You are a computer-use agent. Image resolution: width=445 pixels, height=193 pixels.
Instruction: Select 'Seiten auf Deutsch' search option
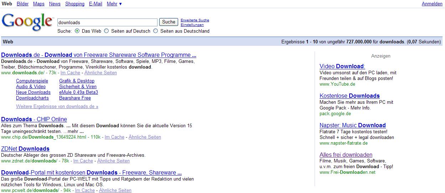(107, 31)
